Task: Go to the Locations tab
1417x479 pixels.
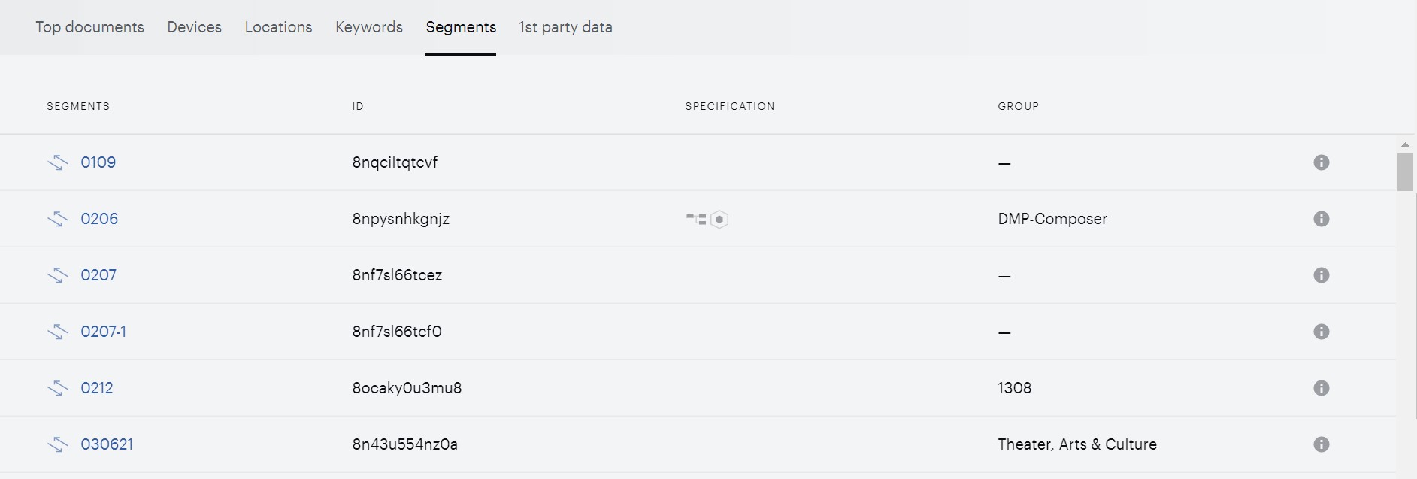Action: click(278, 27)
